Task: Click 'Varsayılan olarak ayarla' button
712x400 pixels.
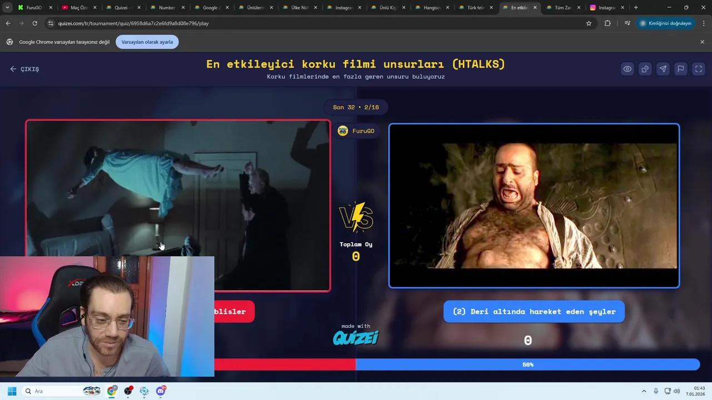Action: coord(147,42)
